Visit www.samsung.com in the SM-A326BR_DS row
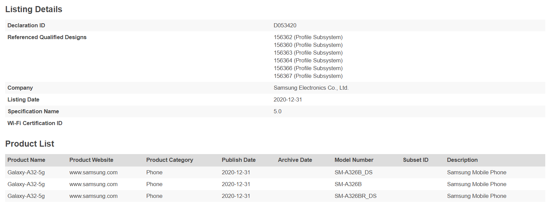 pyautogui.click(x=93, y=196)
